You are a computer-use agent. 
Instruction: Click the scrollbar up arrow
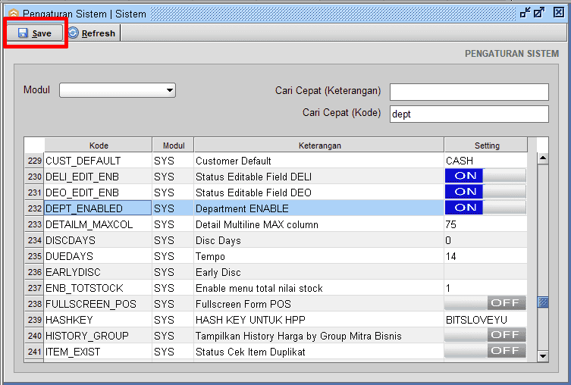point(543,158)
